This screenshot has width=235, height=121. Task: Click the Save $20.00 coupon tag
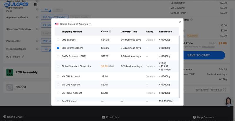point(202,90)
